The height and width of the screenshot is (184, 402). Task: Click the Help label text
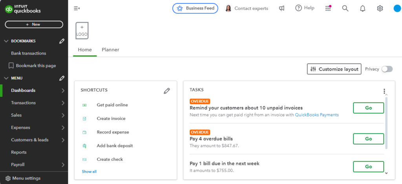309,8
